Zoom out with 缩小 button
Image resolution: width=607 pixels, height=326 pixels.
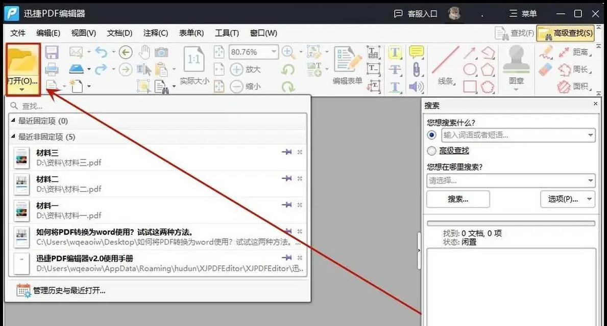click(246, 87)
